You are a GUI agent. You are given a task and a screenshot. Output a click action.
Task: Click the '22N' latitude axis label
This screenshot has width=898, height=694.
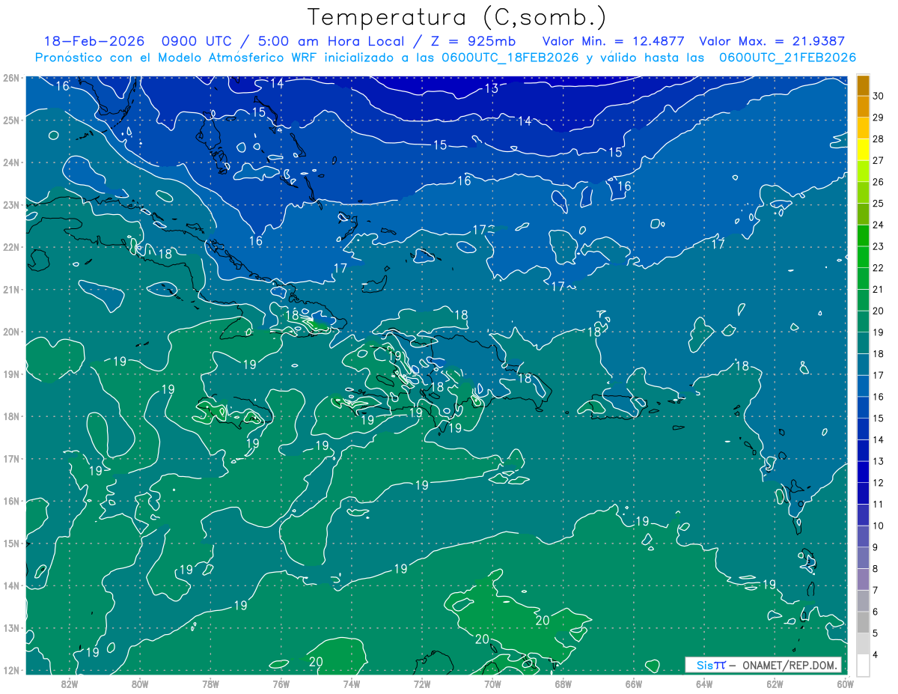click(x=10, y=246)
